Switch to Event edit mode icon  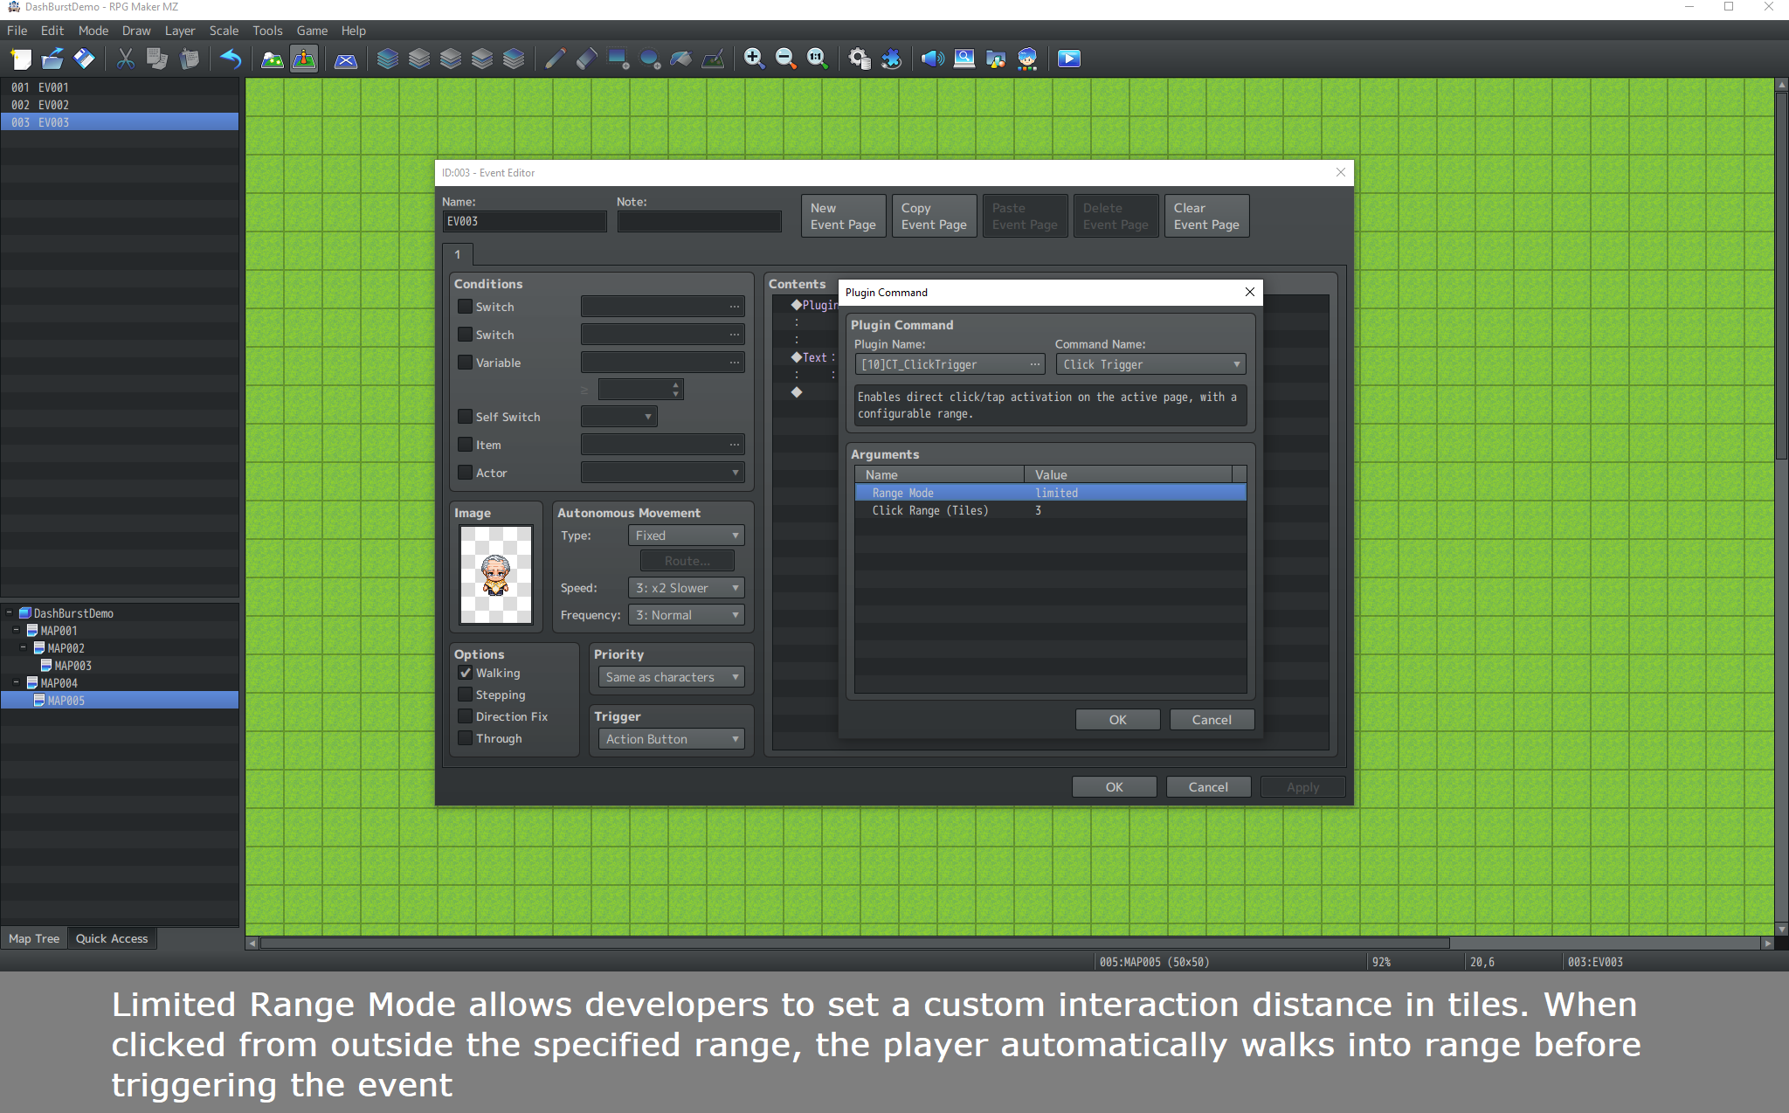pyautogui.click(x=304, y=59)
